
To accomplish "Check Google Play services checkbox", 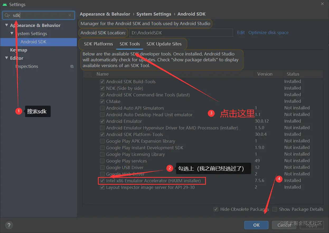I will (102, 161).
